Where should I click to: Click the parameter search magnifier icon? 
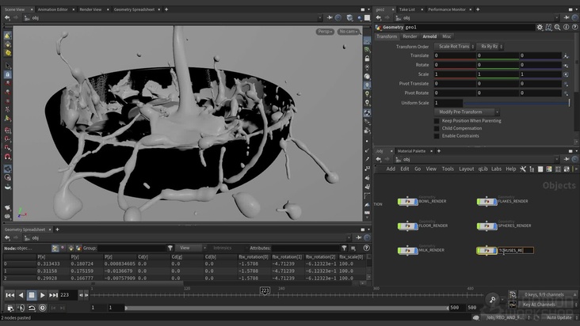[x=558, y=28]
